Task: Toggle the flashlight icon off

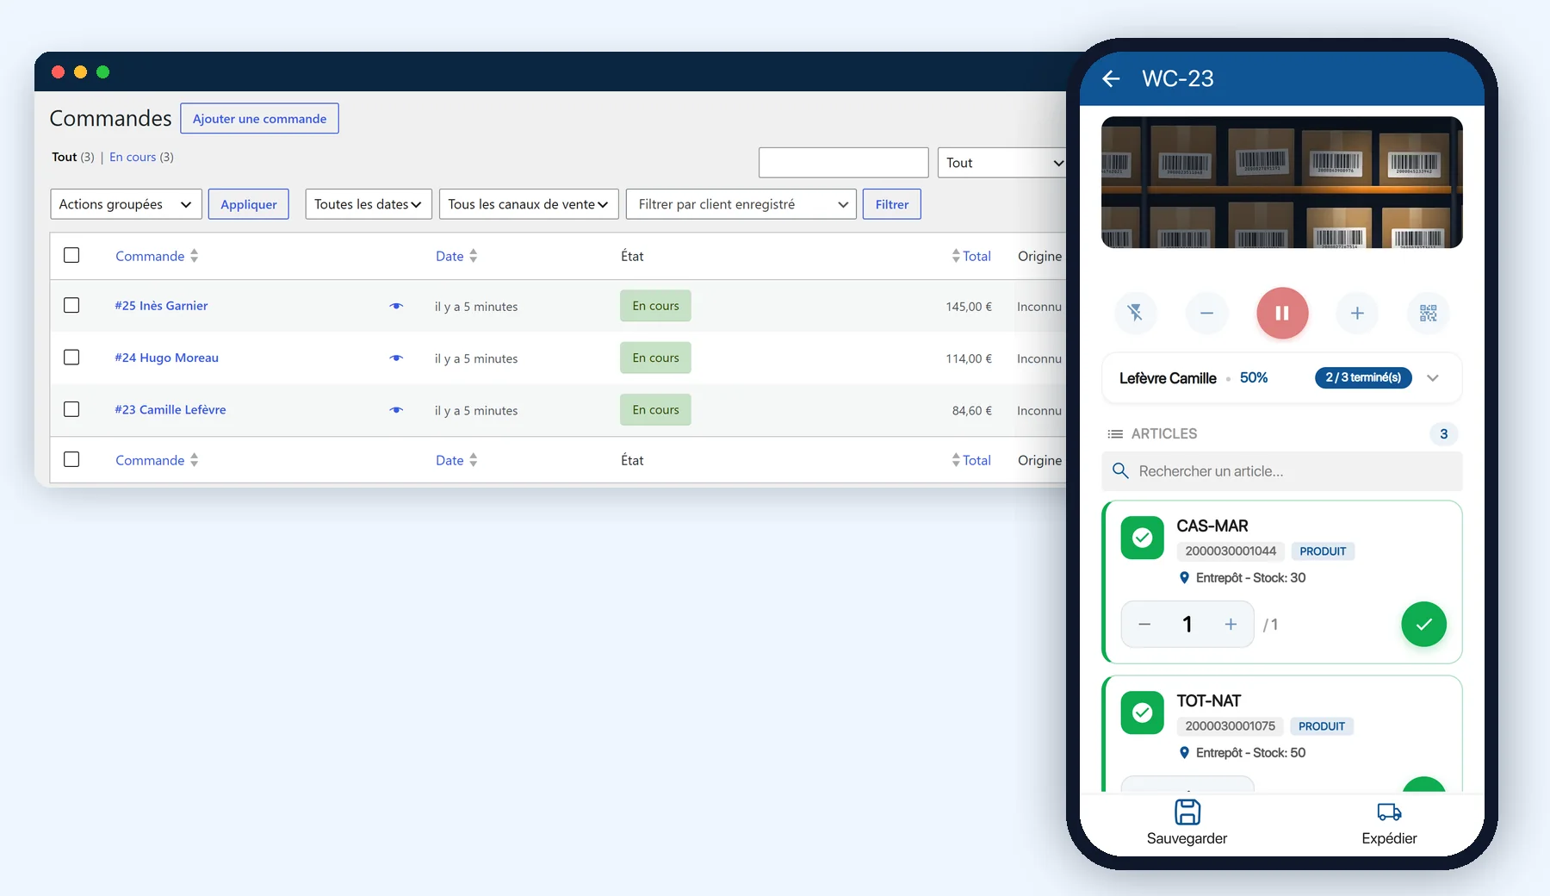Action: (1135, 313)
